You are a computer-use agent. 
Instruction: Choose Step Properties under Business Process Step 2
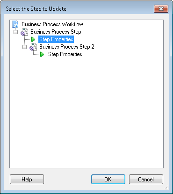coord(65,54)
